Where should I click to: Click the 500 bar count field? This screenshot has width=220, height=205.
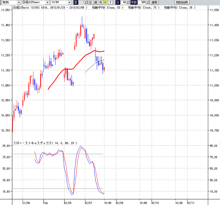pyautogui.click(x=142, y=2)
